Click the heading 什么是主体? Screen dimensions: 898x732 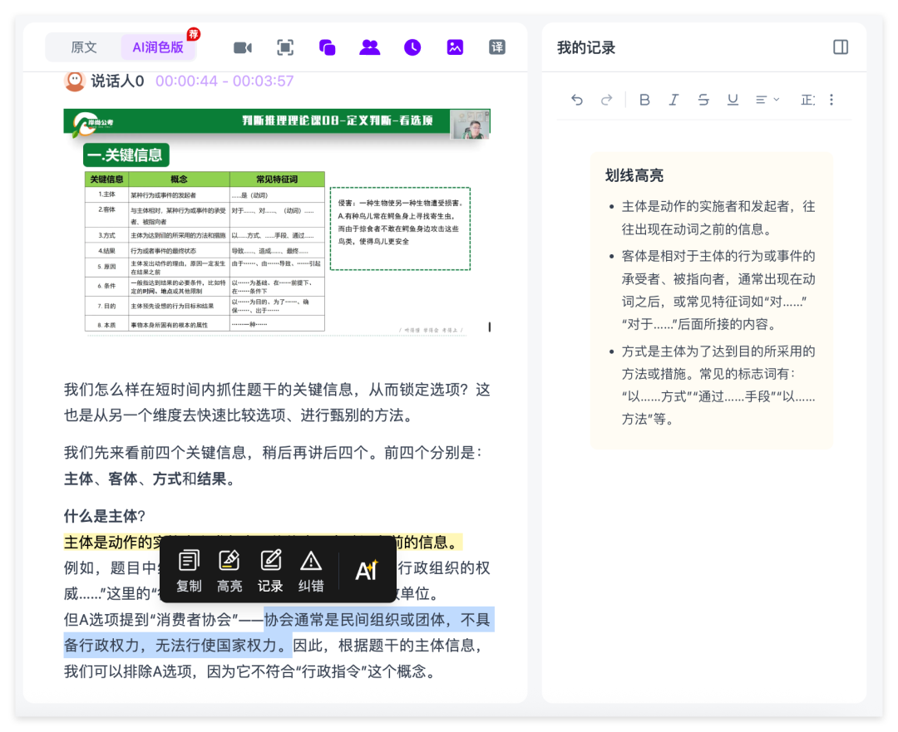tap(104, 516)
